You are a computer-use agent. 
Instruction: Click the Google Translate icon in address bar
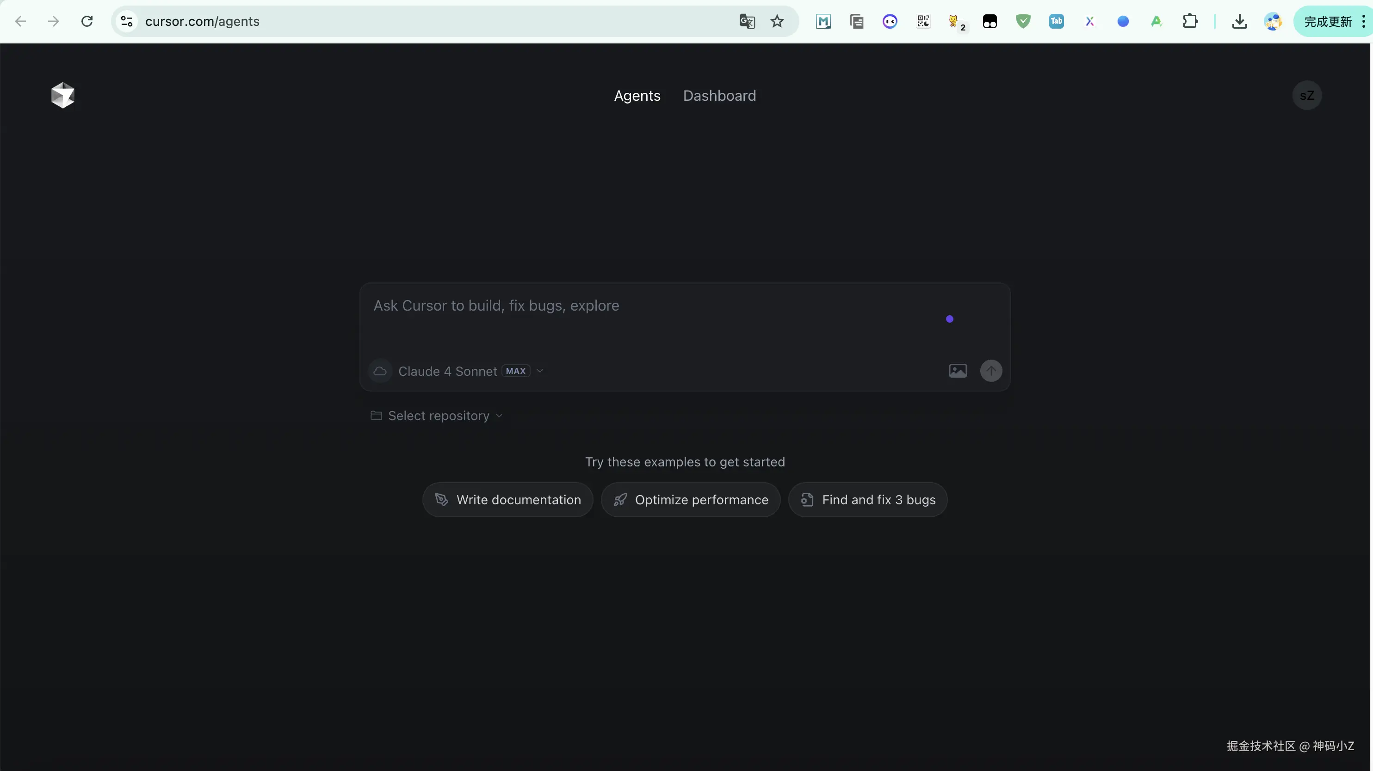pos(747,21)
